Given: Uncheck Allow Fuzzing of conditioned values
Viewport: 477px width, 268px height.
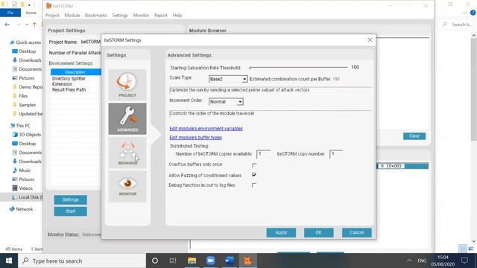Looking at the screenshot, I should coord(254,175).
